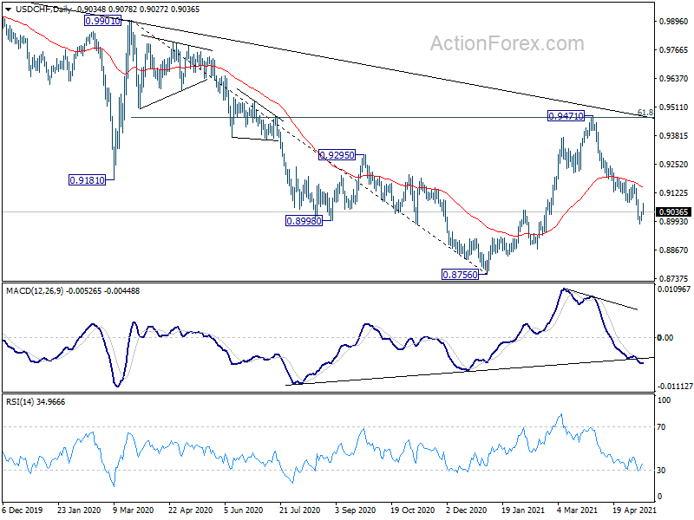Select the 0.93815 price axis value
The image size is (694, 520).
tap(674, 136)
